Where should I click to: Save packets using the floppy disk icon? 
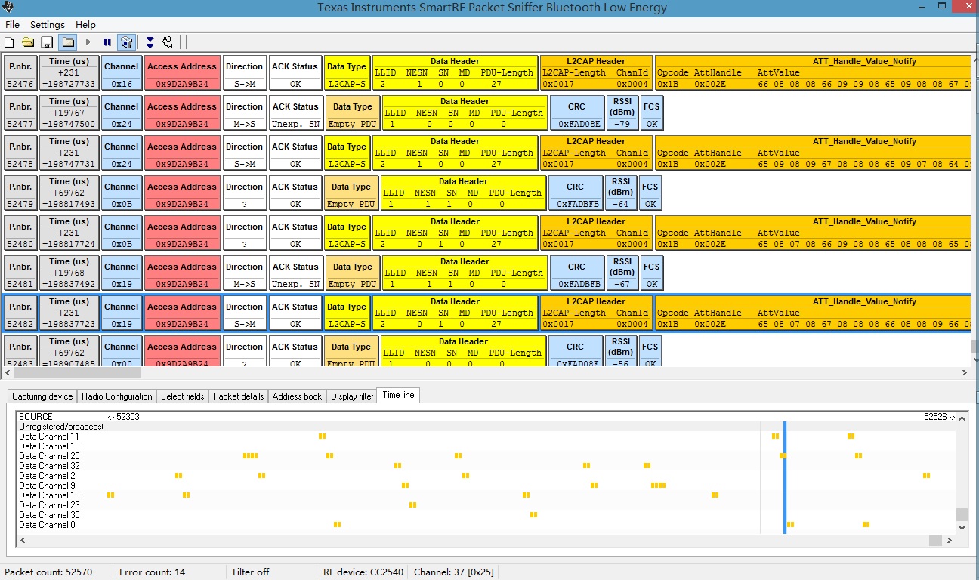47,42
